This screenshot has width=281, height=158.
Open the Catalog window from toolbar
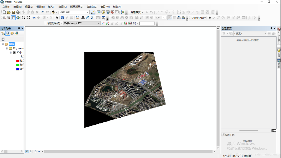tap(103, 12)
